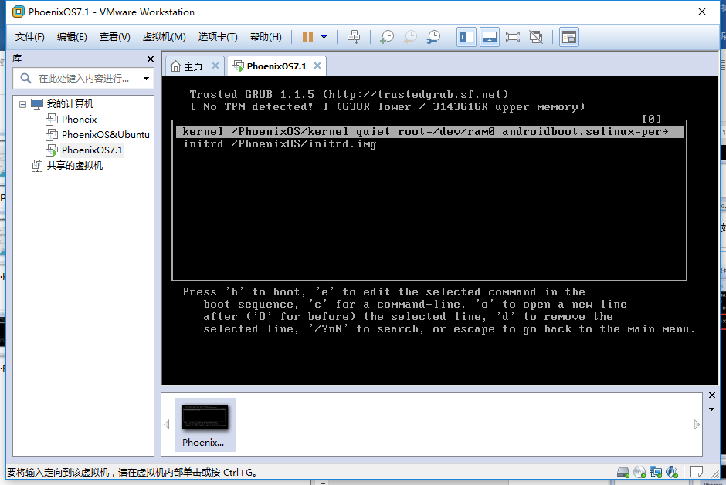This screenshot has height=485, width=726.
Task: Open the message log icon in status bar
Action: click(x=697, y=472)
